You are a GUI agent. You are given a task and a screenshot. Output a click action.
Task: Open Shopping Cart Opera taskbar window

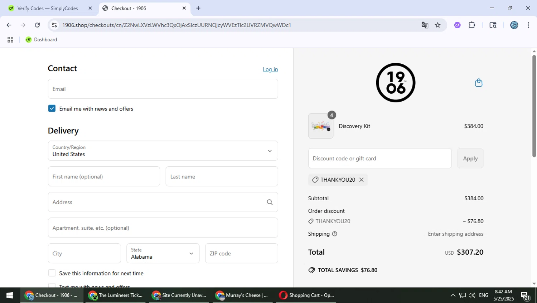[x=306, y=295]
